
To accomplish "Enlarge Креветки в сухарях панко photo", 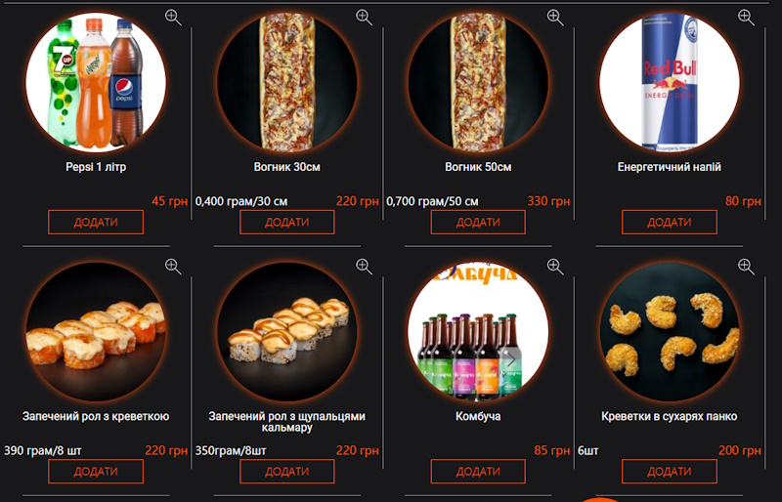I will (x=746, y=267).
